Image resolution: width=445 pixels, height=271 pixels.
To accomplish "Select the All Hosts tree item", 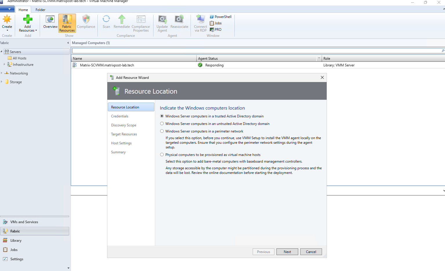I will point(19,58).
